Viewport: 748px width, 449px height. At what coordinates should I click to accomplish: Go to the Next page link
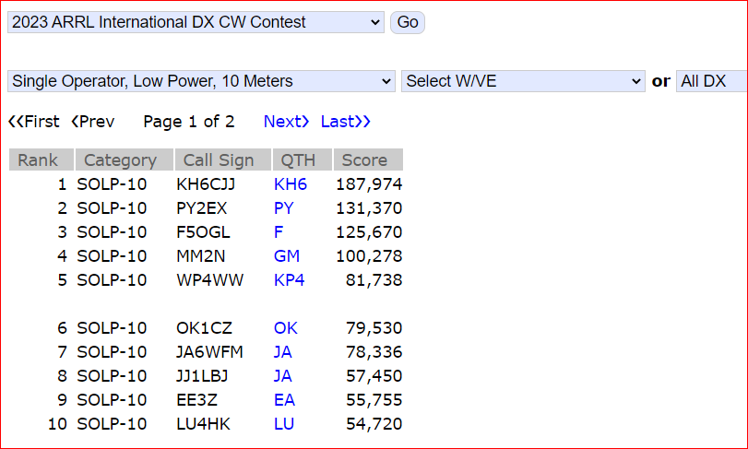286,122
